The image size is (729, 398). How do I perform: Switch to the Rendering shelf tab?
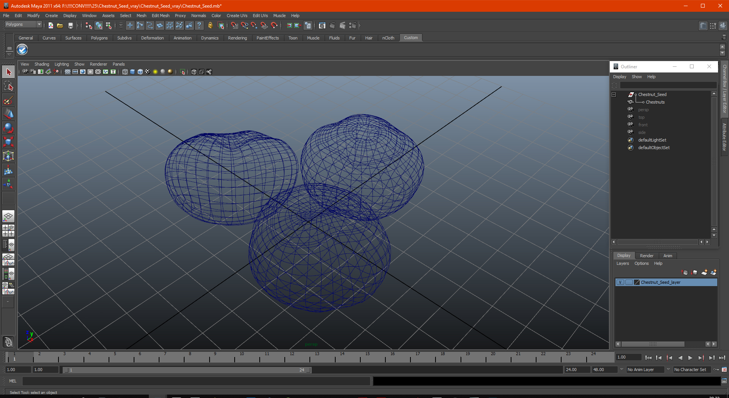[237, 38]
